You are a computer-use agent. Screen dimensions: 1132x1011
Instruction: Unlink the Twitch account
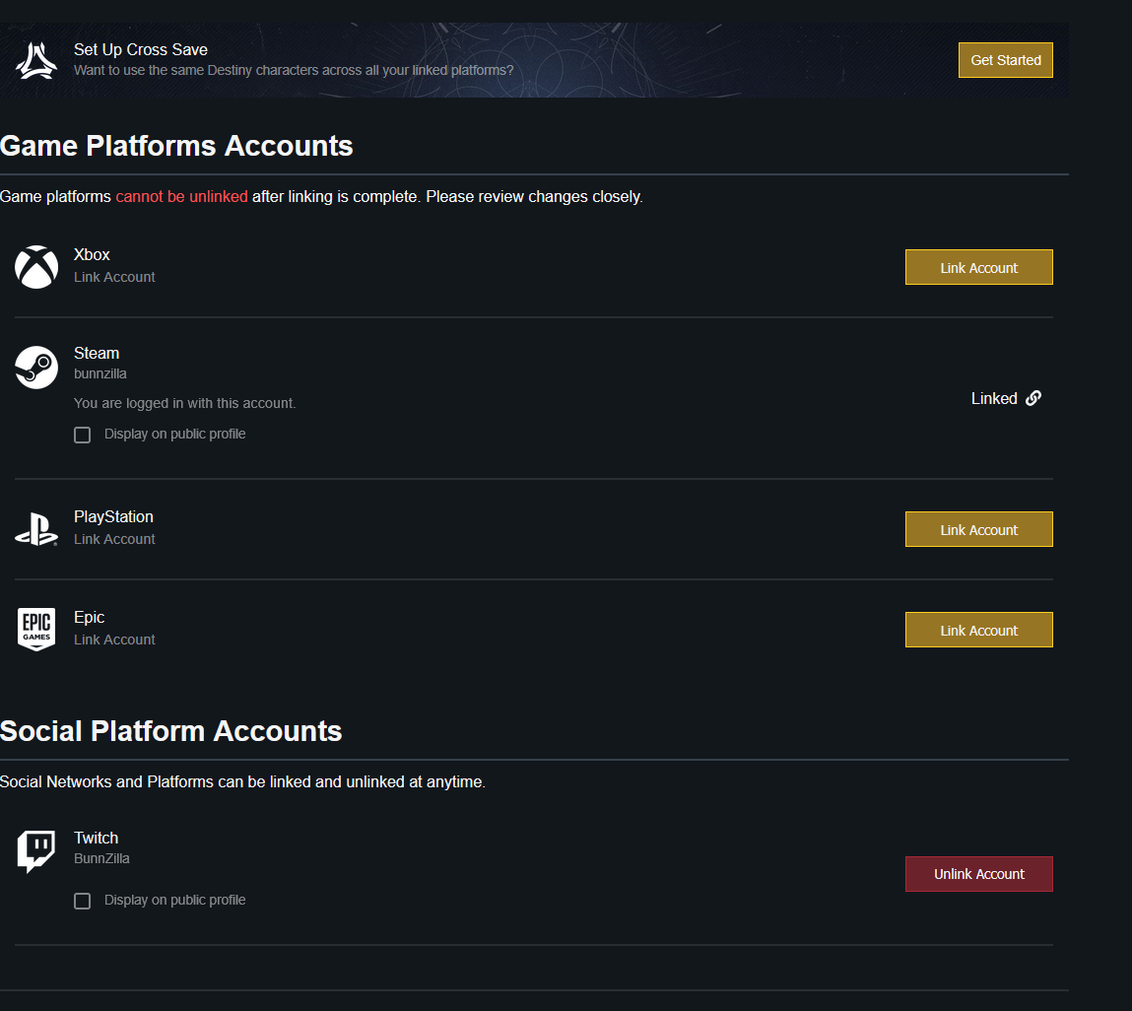click(978, 874)
